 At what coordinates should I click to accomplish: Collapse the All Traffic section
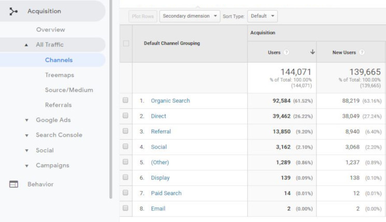(26, 45)
